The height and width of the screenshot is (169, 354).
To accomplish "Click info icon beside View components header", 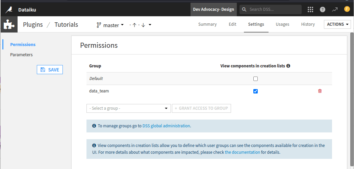I will pyautogui.click(x=288, y=66).
